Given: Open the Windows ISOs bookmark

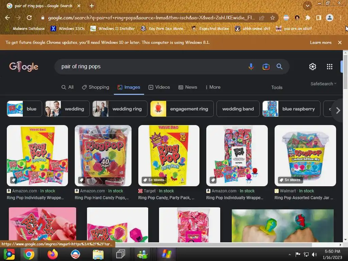Looking at the screenshot, I should point(68,29).
